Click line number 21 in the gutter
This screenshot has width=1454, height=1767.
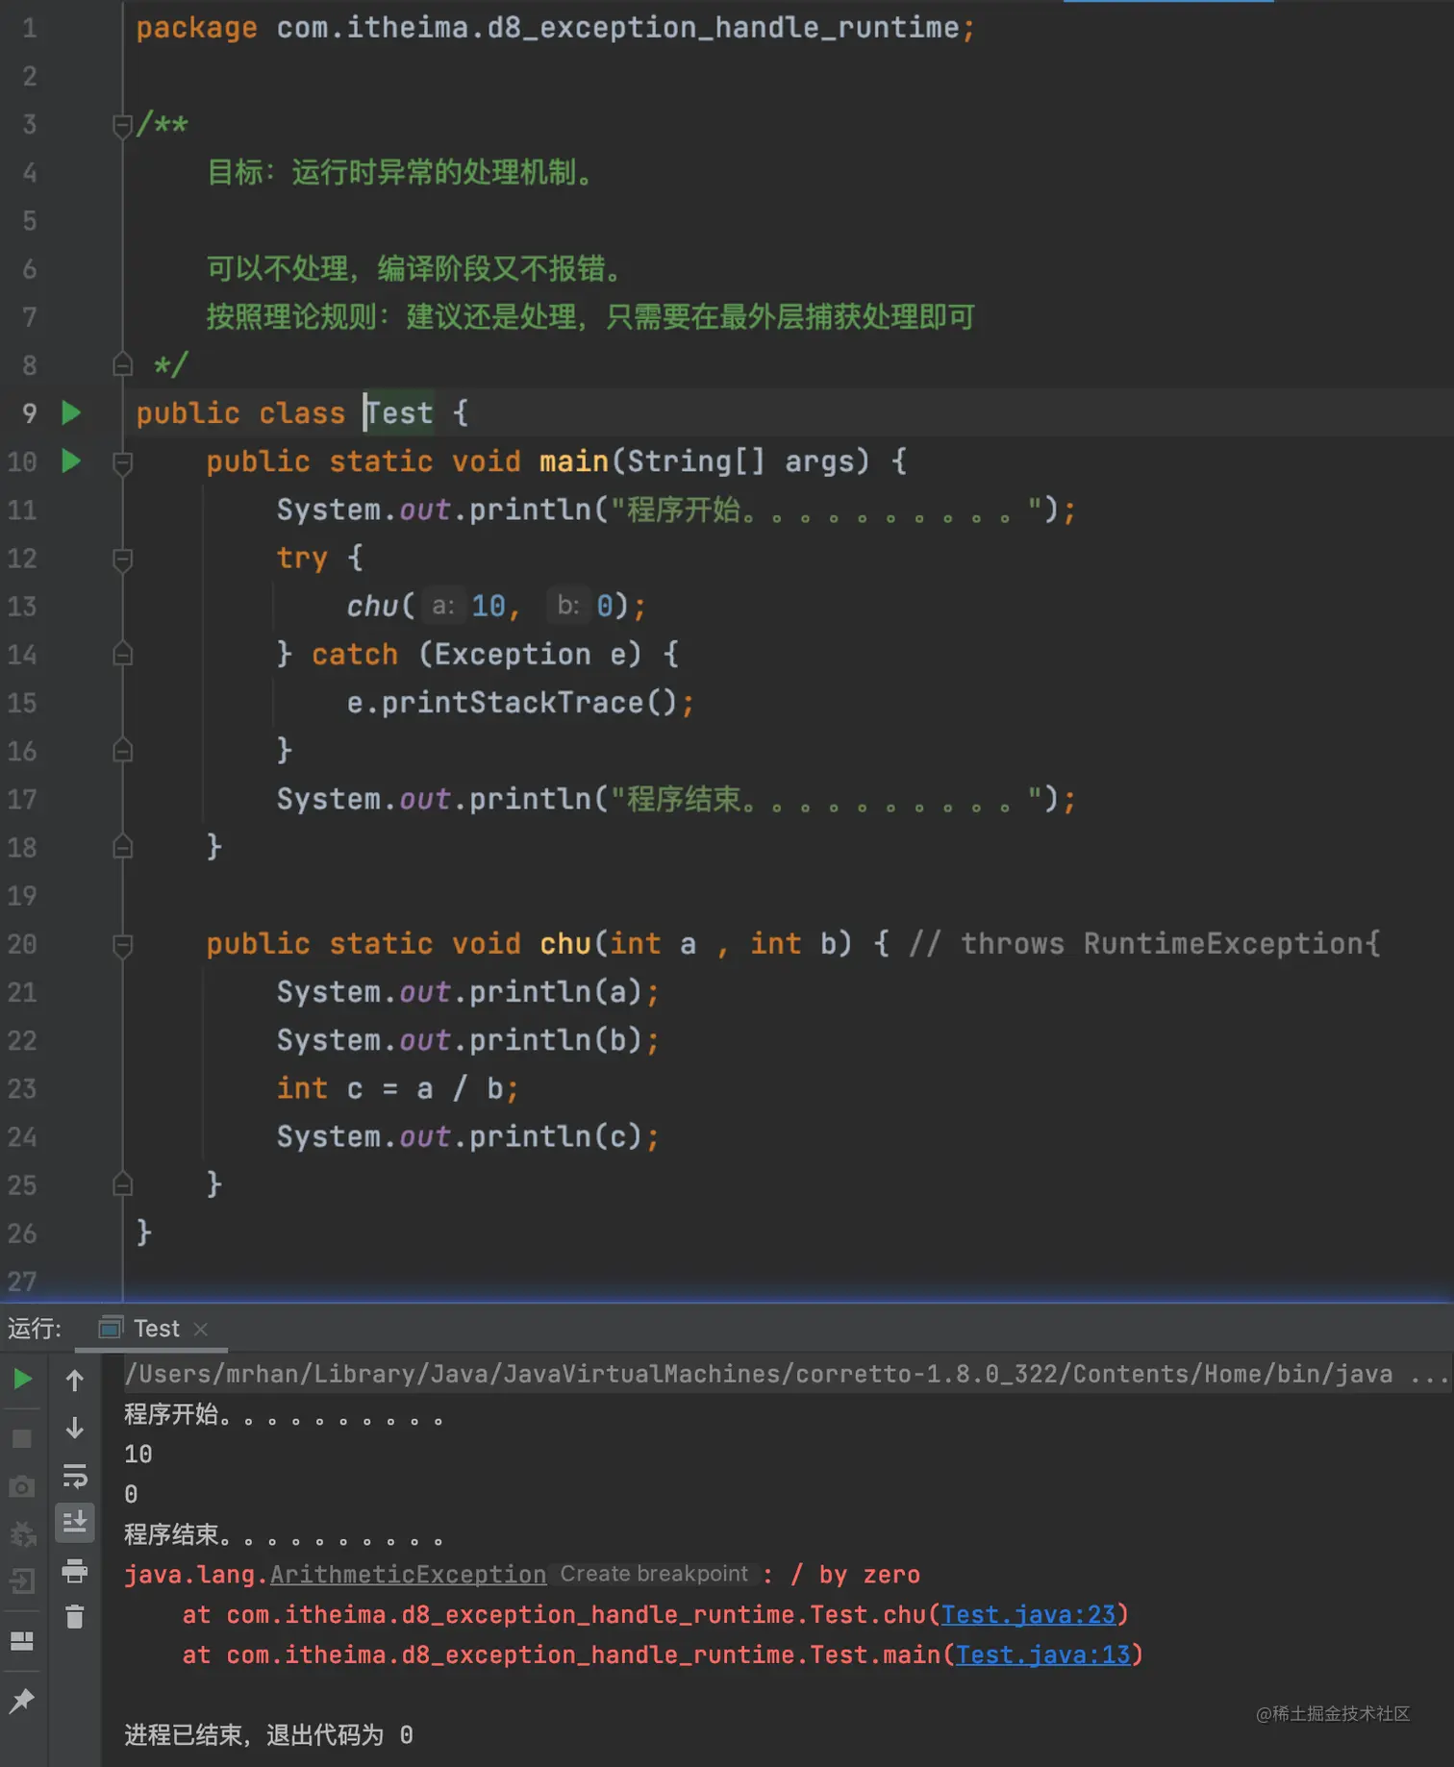[x=22, y=992]
